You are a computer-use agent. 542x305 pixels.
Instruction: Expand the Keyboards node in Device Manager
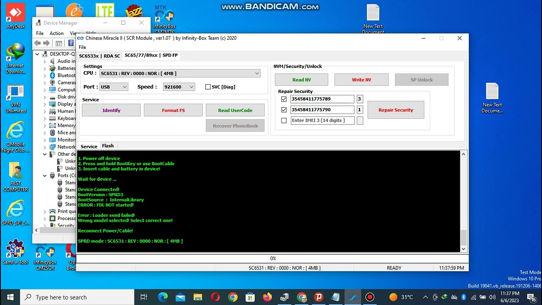click(x=45, y=119)
